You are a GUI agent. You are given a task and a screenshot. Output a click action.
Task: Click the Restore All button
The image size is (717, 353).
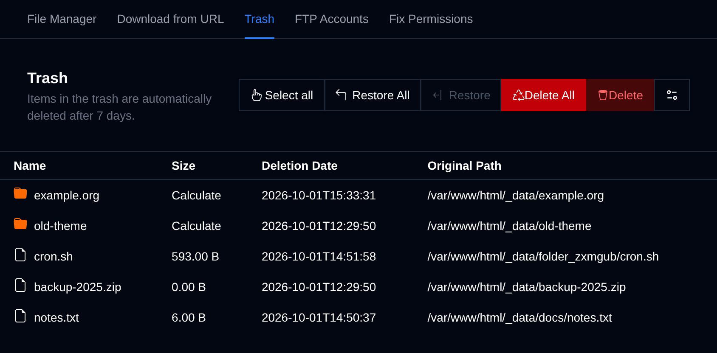(x=373, y=95)
